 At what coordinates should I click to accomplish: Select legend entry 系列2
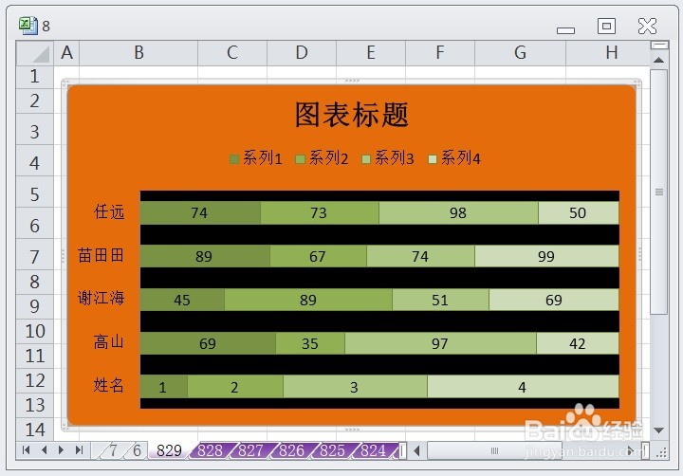(322, 158)
